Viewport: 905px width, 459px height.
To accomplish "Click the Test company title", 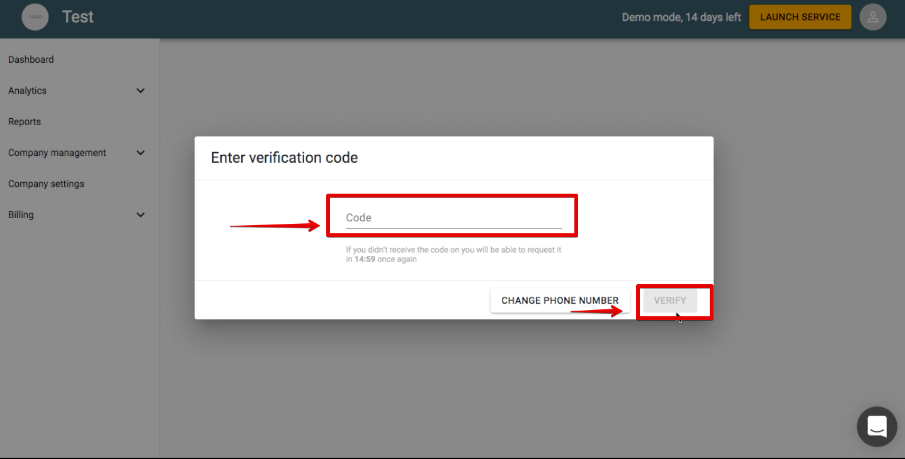I will click(x=78, y=17).
